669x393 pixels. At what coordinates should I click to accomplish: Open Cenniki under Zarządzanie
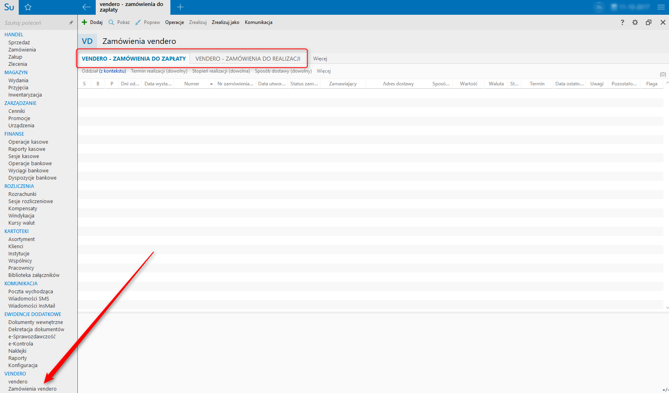pyautogui.click(x=17, y=111)
